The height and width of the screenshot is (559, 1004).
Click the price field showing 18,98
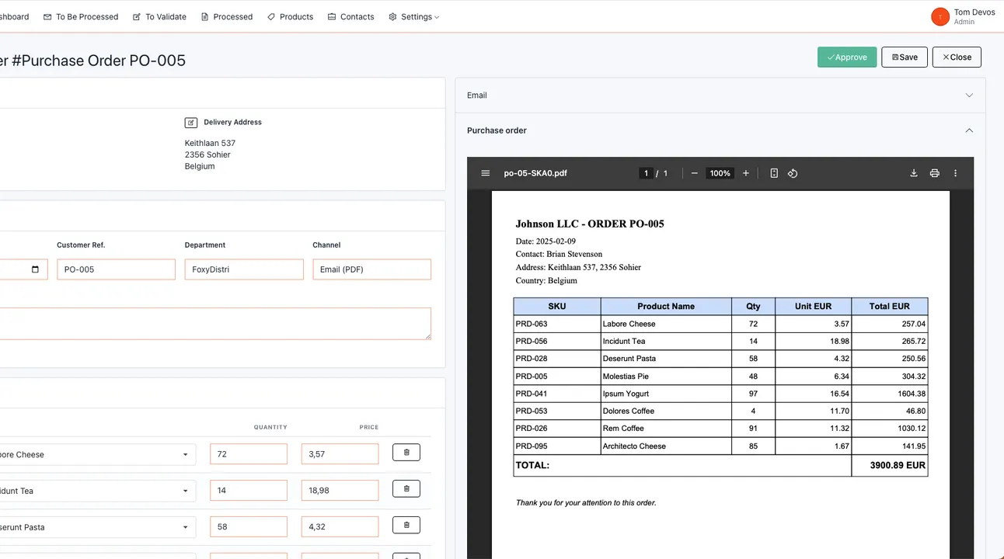click(x=340, y=490)
